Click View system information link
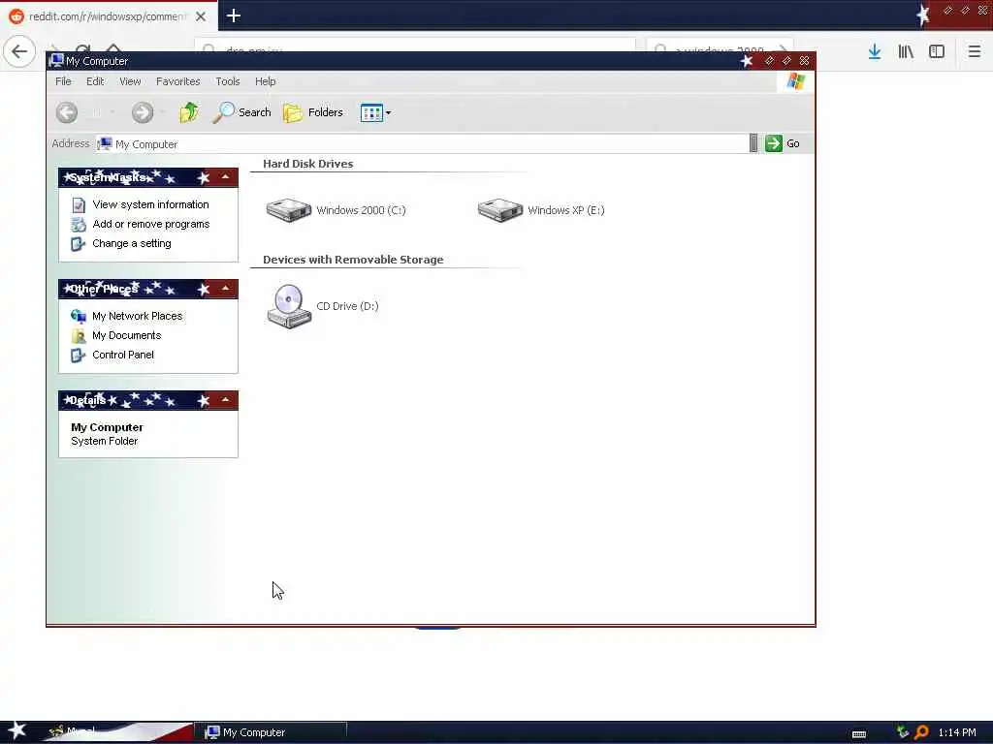The width and height of the screenshot is (993, 744). click(150, 204)
